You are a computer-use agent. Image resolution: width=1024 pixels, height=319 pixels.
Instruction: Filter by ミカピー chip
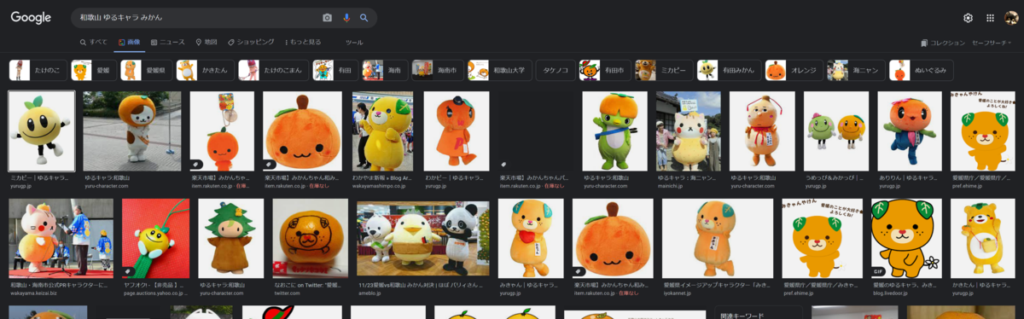[x=663, y=70]
